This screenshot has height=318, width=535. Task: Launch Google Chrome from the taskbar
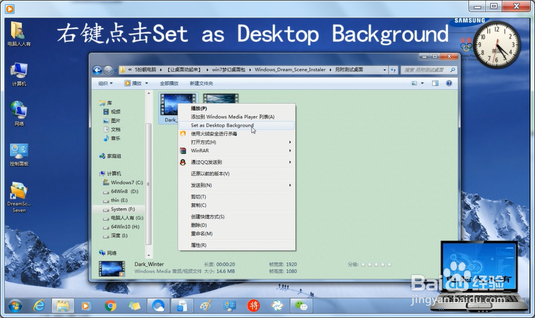(x=110, y=306)
